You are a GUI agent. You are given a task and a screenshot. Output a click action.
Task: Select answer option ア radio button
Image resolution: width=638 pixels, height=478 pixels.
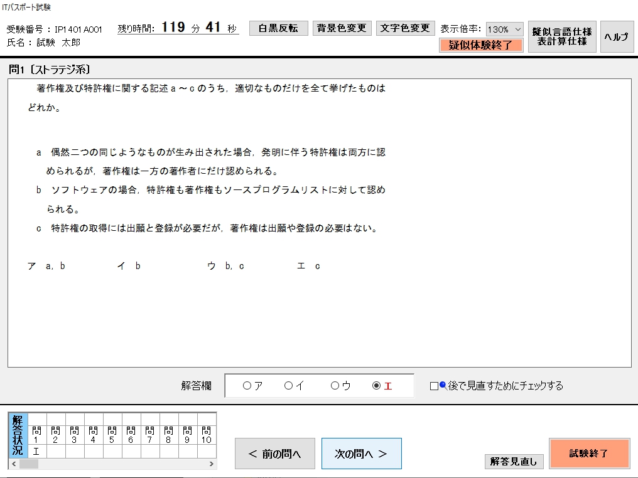pyautogui.click(x=247, y=386)
